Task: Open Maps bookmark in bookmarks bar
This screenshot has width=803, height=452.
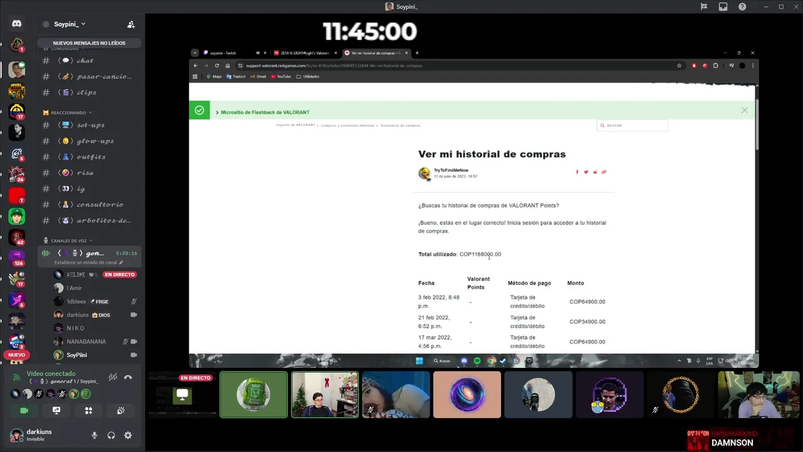Action: [x=214, y=77]
